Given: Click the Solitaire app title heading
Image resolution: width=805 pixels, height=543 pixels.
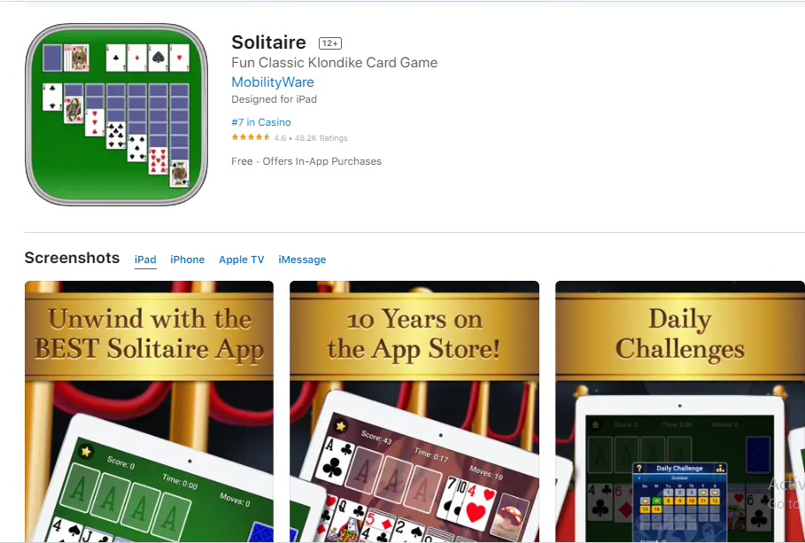Looking at the screenshot, I should [268, 43].
